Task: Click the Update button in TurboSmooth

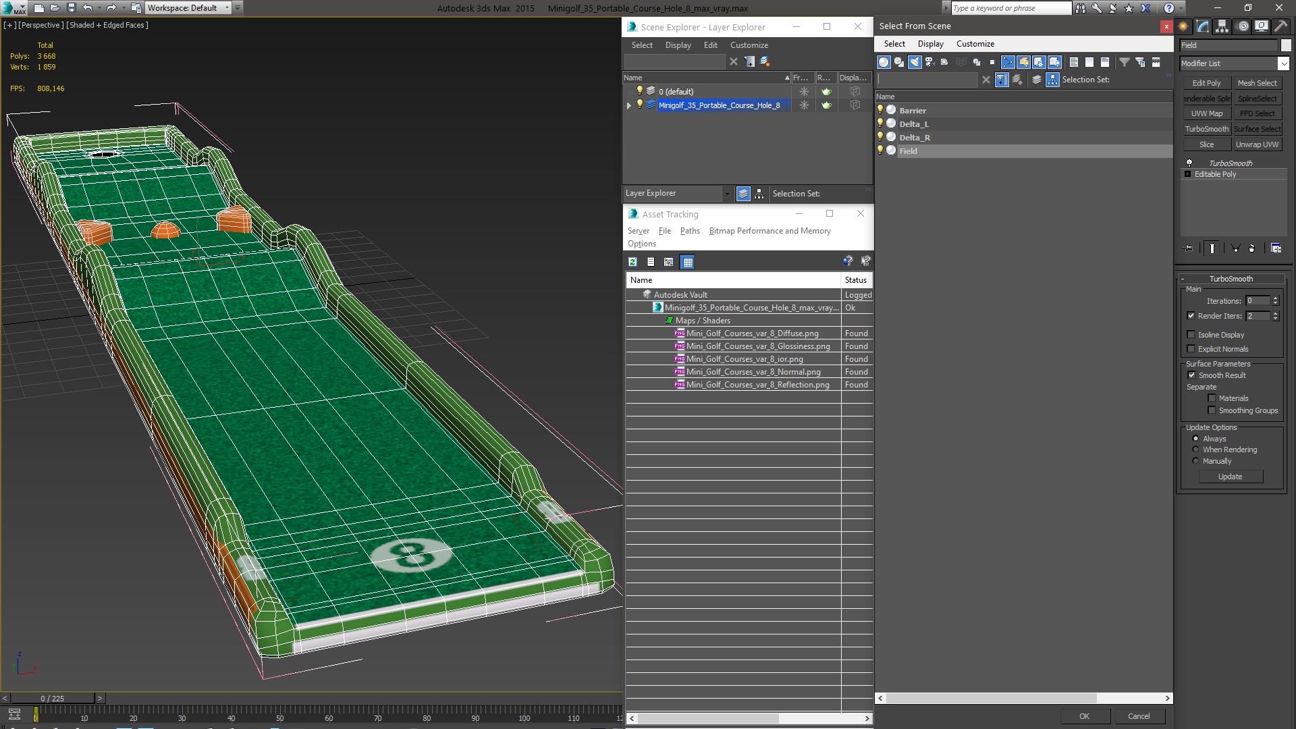Action: [x=1230, y=477]
